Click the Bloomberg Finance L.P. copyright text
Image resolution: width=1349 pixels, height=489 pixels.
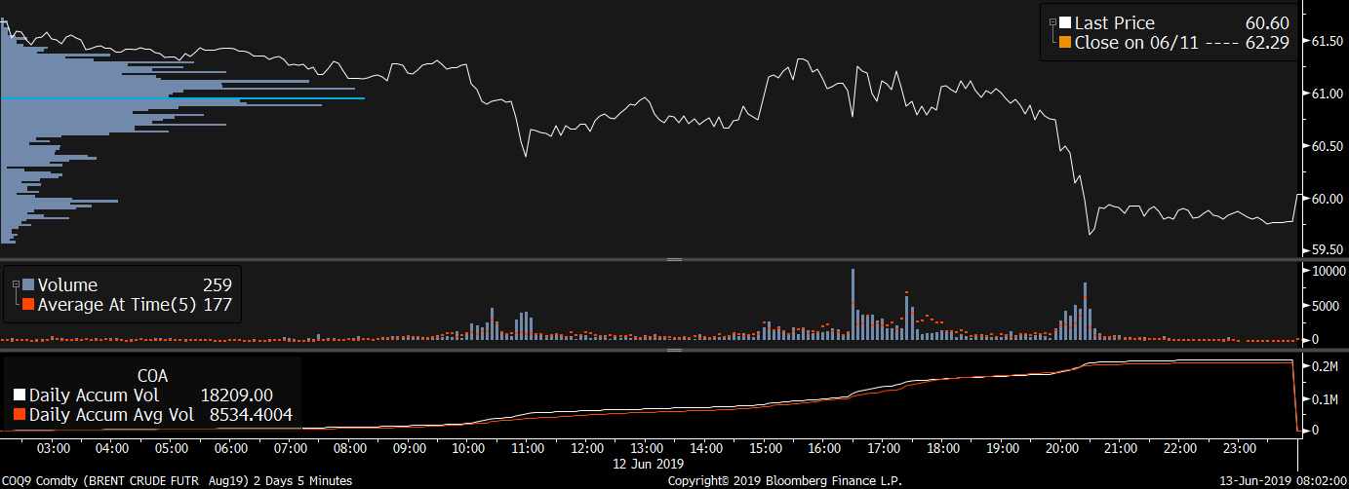(785, 481)
